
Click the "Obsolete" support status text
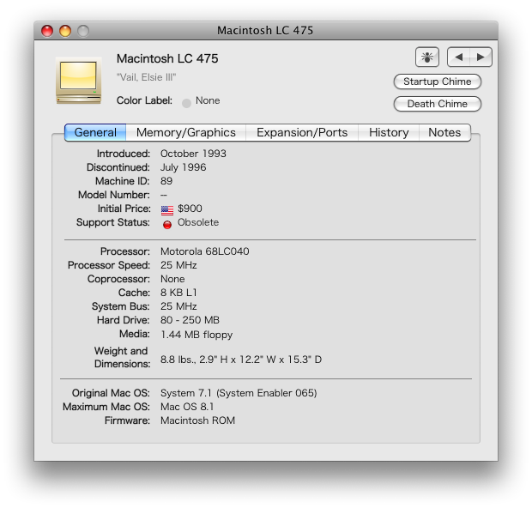198,222
